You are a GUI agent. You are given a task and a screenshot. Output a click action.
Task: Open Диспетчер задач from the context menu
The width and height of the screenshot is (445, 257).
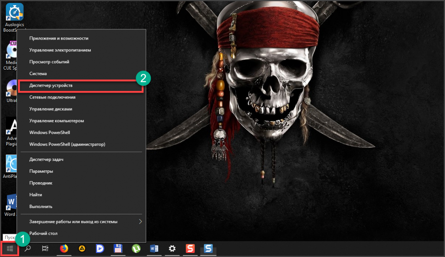46,159
